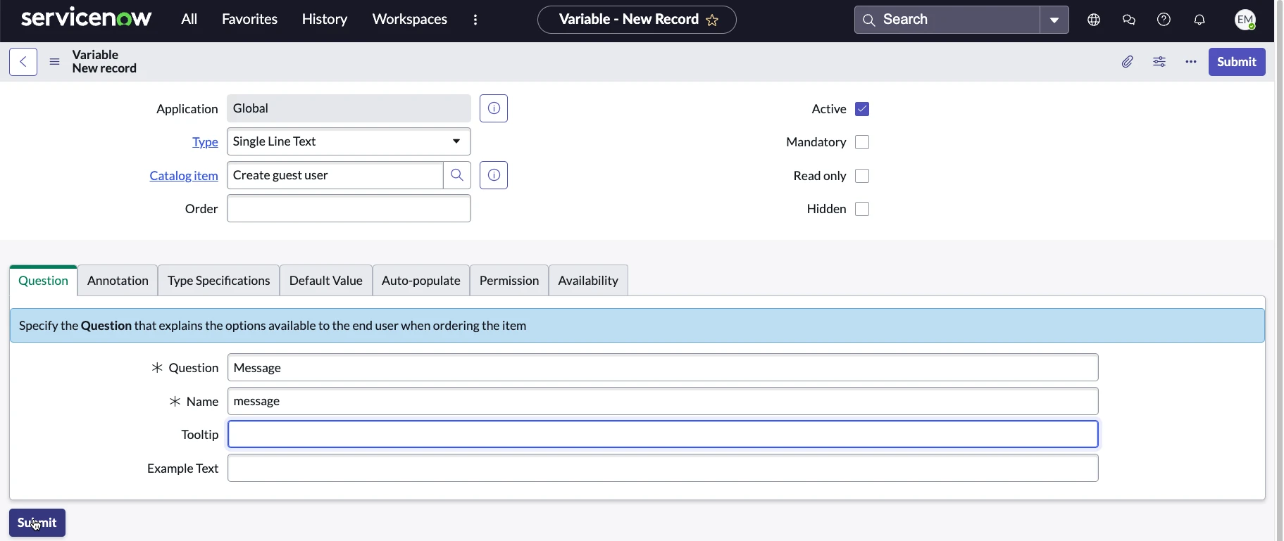
Task: Open more actions ellipsis in header
Action: (1191, 62)
